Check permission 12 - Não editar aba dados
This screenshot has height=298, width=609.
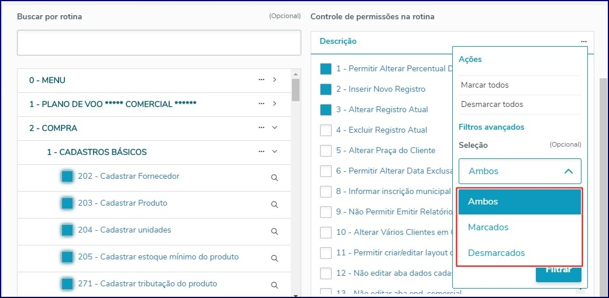[x=325, y=273]
